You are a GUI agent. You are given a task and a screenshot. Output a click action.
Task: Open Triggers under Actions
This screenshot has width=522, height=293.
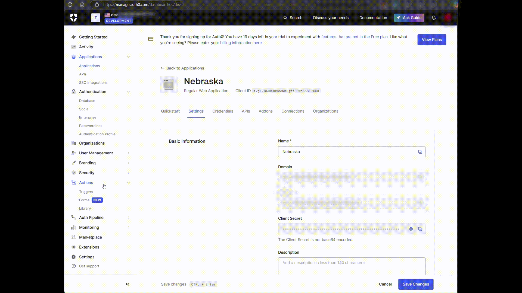tap(86, 192)
